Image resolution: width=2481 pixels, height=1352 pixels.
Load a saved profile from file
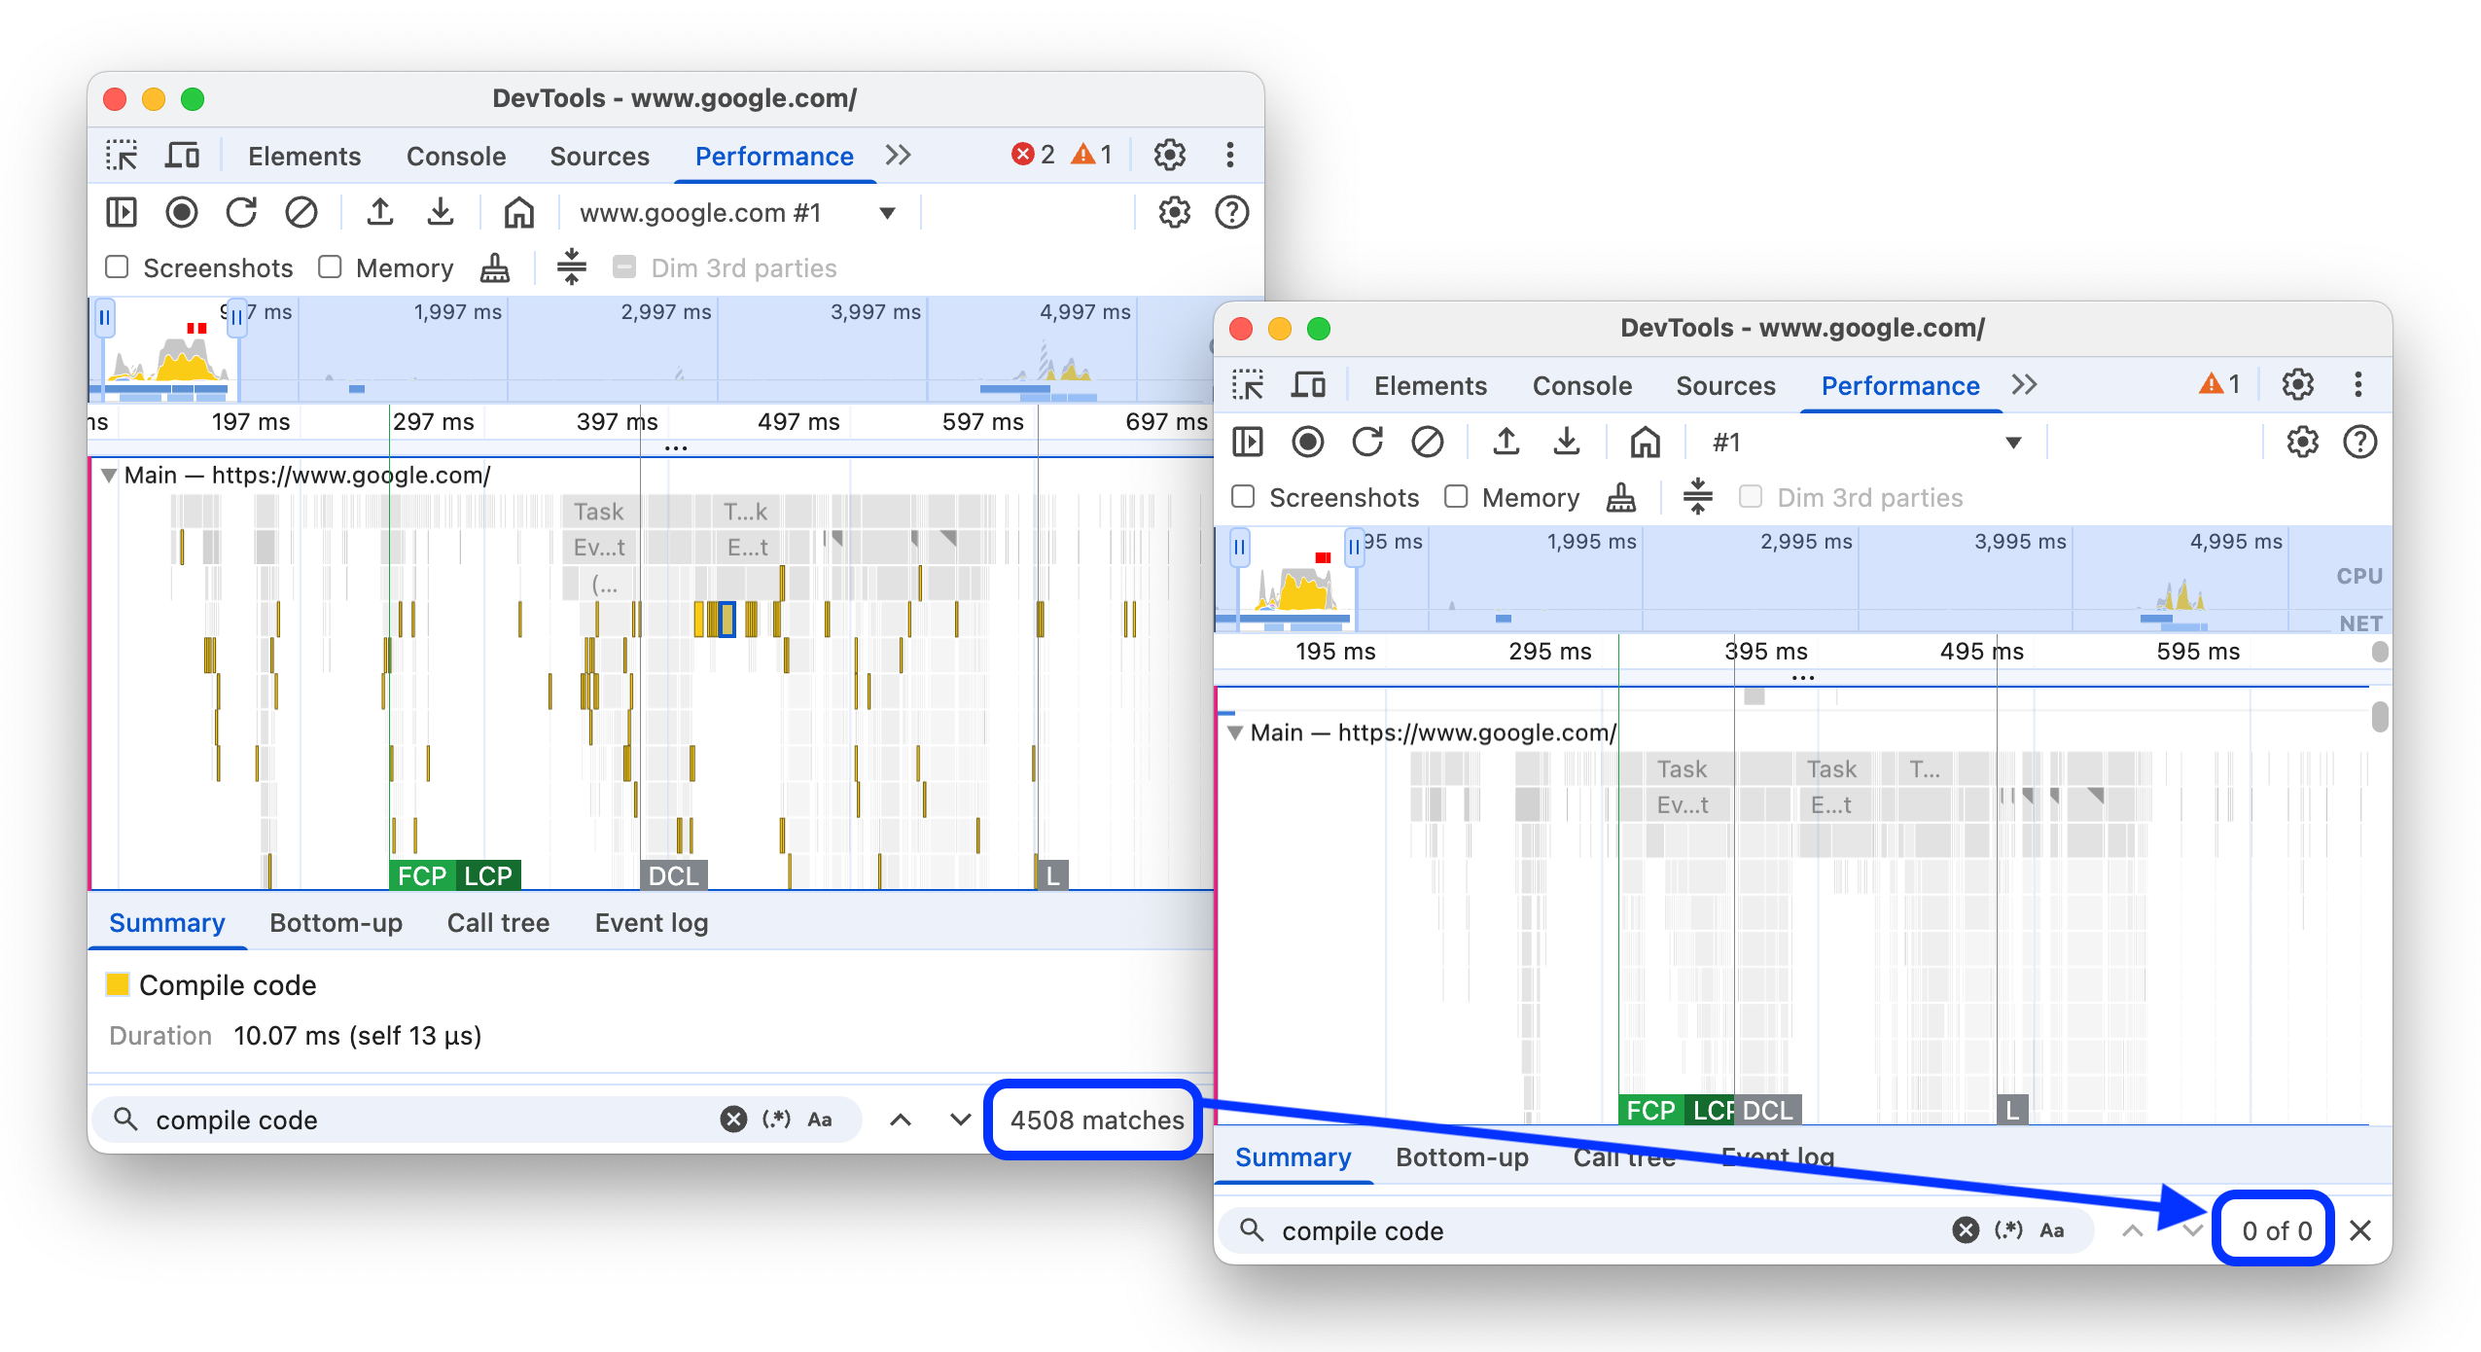coord(380,212)
